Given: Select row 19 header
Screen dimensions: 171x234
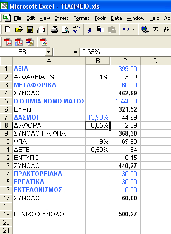Looking at the screenshot, I should click(7, 214).
